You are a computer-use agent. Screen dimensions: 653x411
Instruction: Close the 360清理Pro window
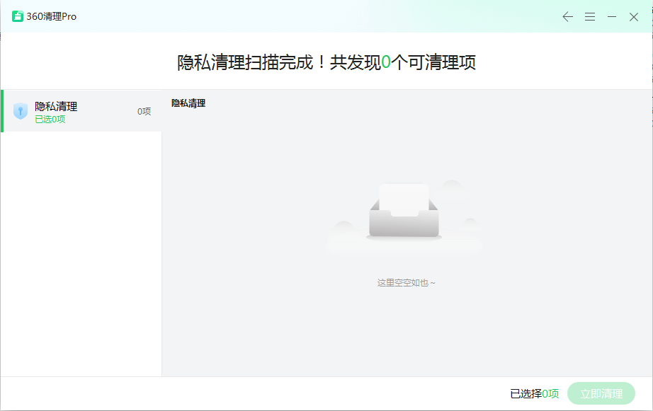click(634, 17)
